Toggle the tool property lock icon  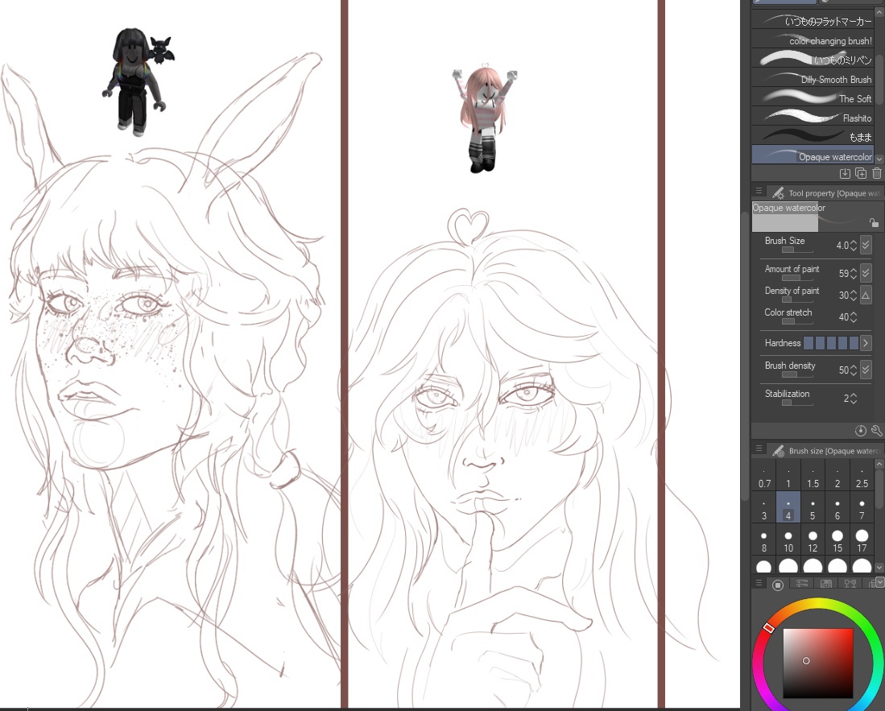coord(874,222)
